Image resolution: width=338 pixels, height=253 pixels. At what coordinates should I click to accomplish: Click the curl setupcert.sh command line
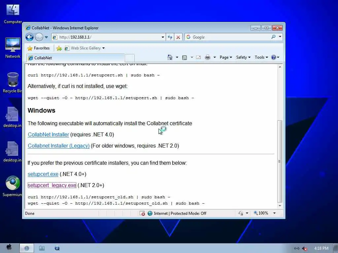point(93,75)
